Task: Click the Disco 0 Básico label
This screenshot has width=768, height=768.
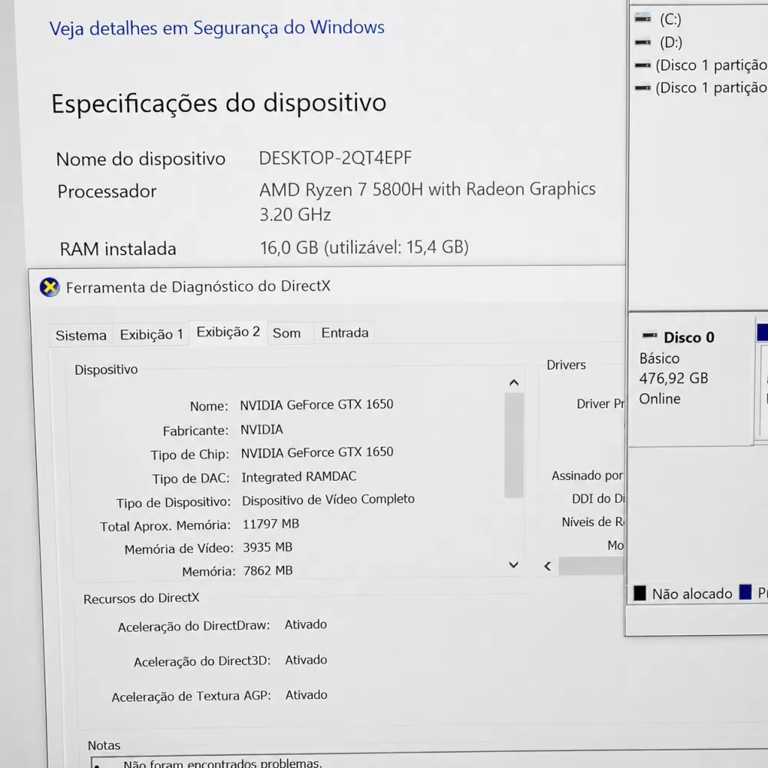Action: [x=659, y=359]
